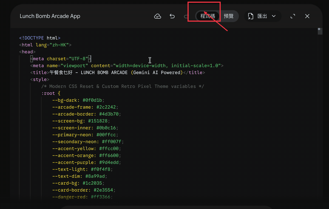Click the <style> tag line
This screenshot has width=329, height=209.
40,79
